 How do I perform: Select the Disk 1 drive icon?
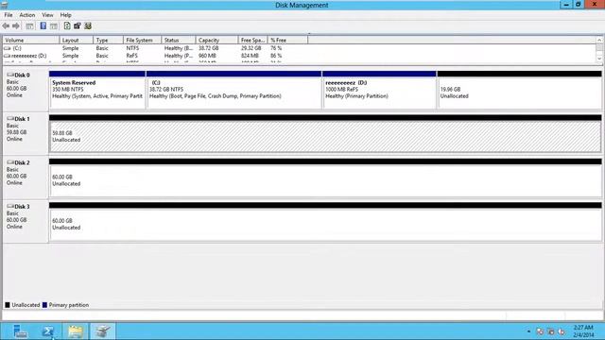10,119
